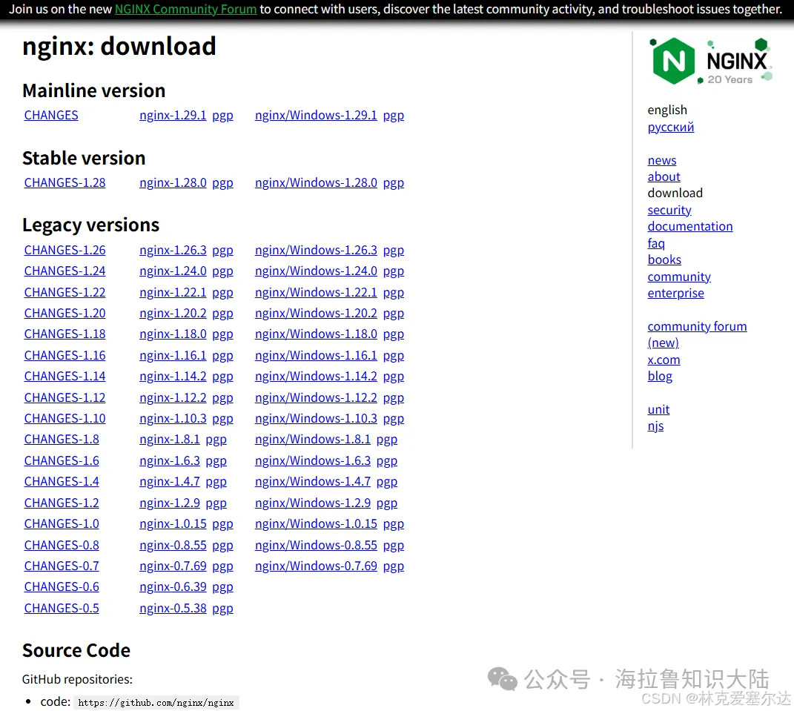Go to the news page
Viewport: 794px width, 711px height.
tap(662, 161)
